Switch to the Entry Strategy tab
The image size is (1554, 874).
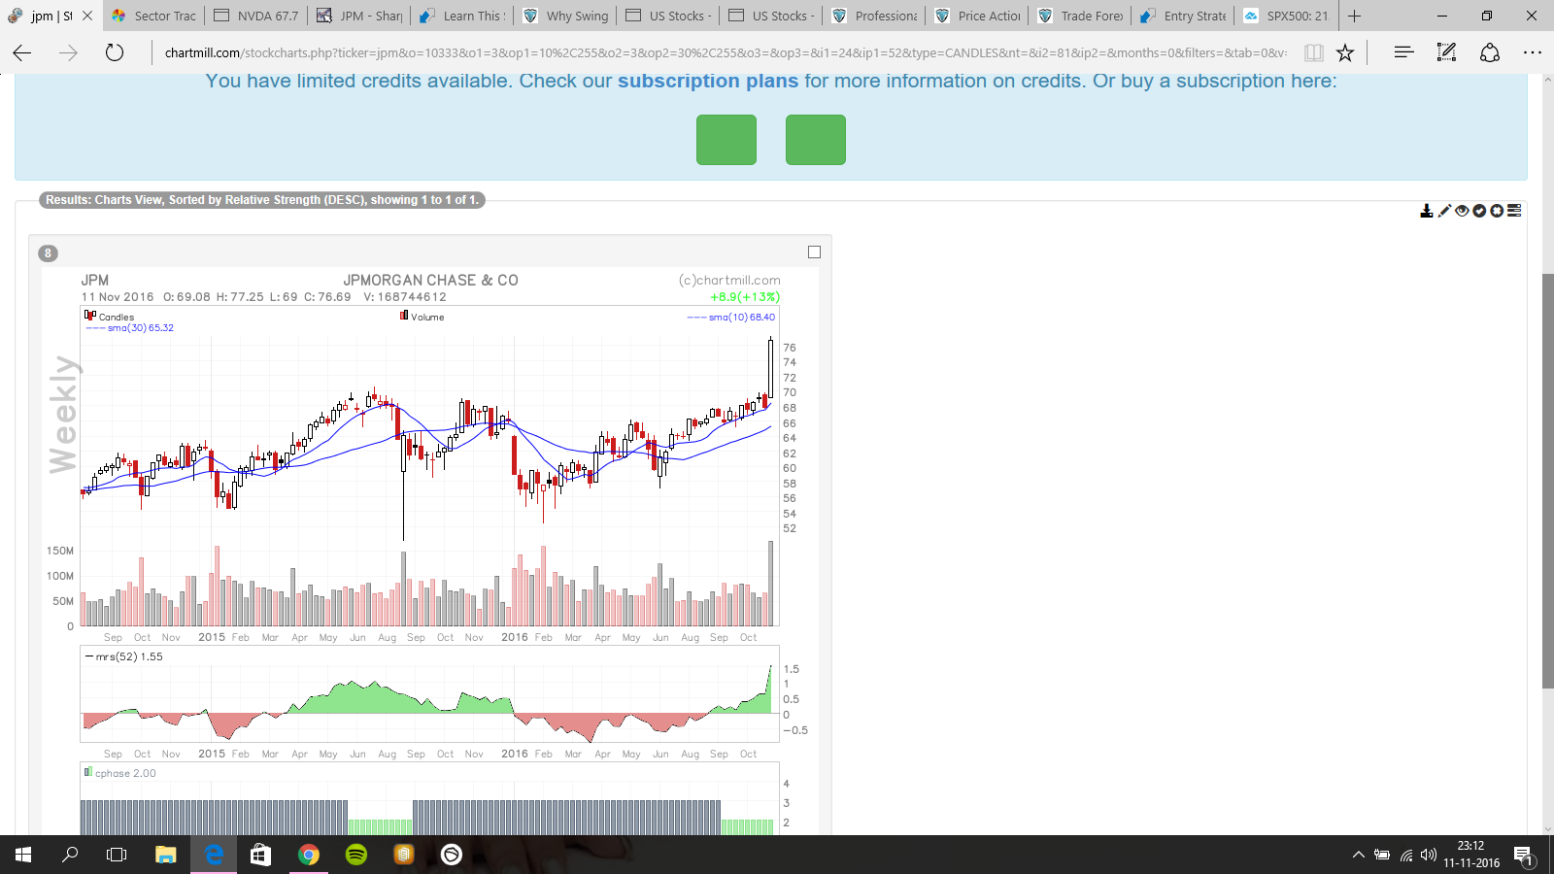coord(1183,16)
